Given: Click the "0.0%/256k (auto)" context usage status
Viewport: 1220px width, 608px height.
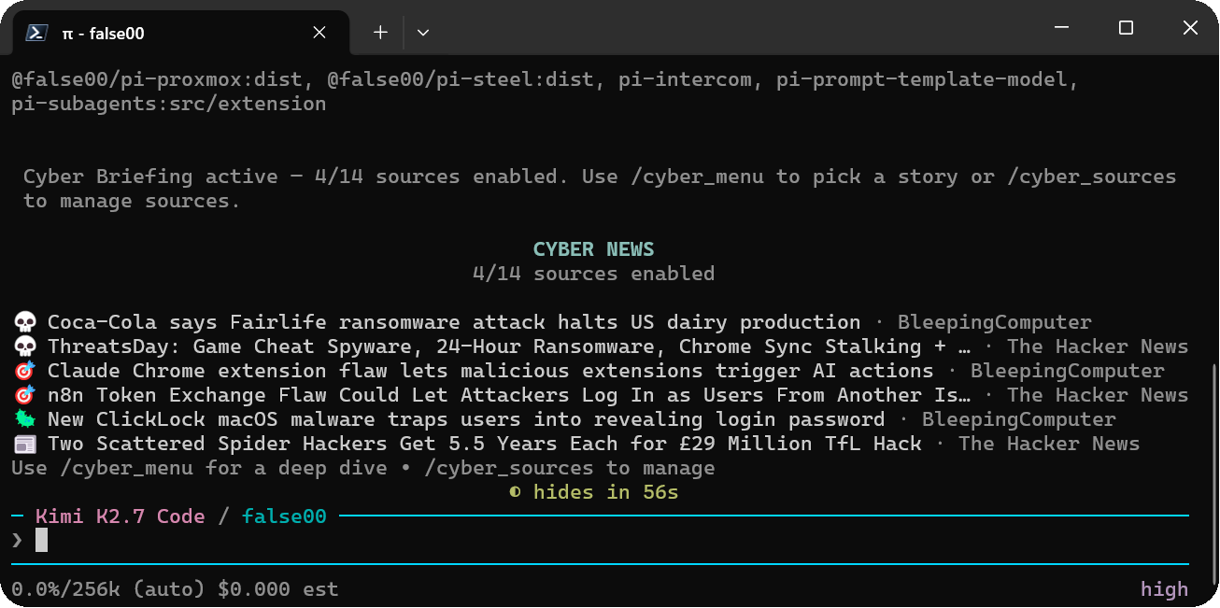Looking at the screenshot, I should [x=108, y=589].
